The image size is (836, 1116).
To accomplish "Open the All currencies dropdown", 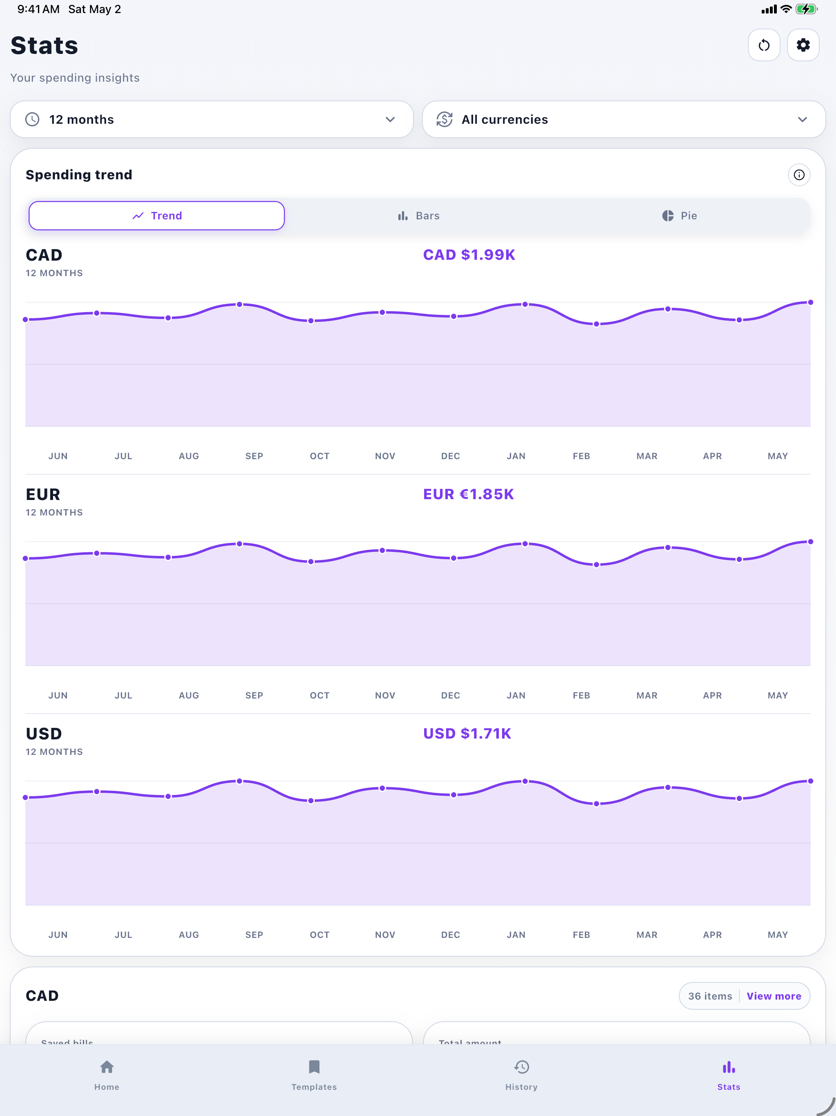I will coord(624,120).
